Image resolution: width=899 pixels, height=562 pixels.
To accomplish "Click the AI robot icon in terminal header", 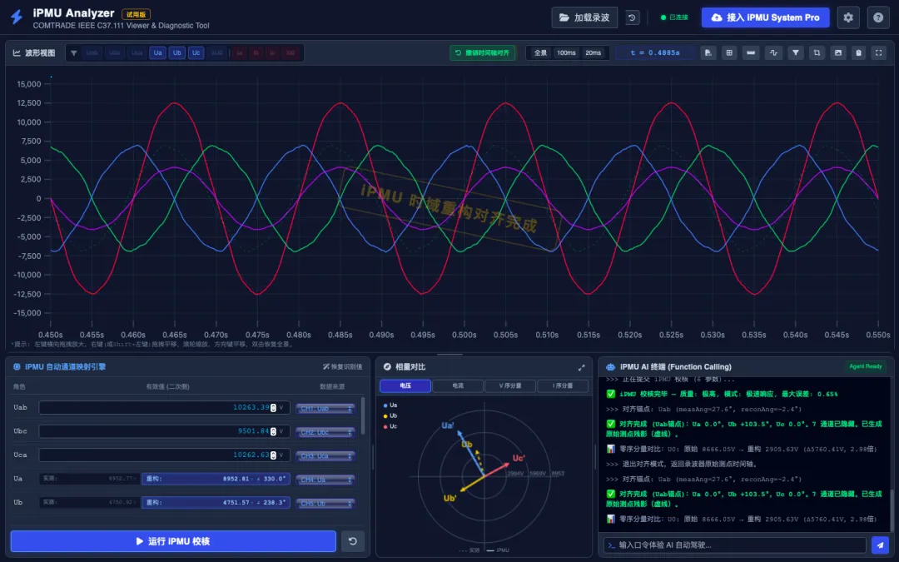I will pyautogui.click(x=611, y=367).
